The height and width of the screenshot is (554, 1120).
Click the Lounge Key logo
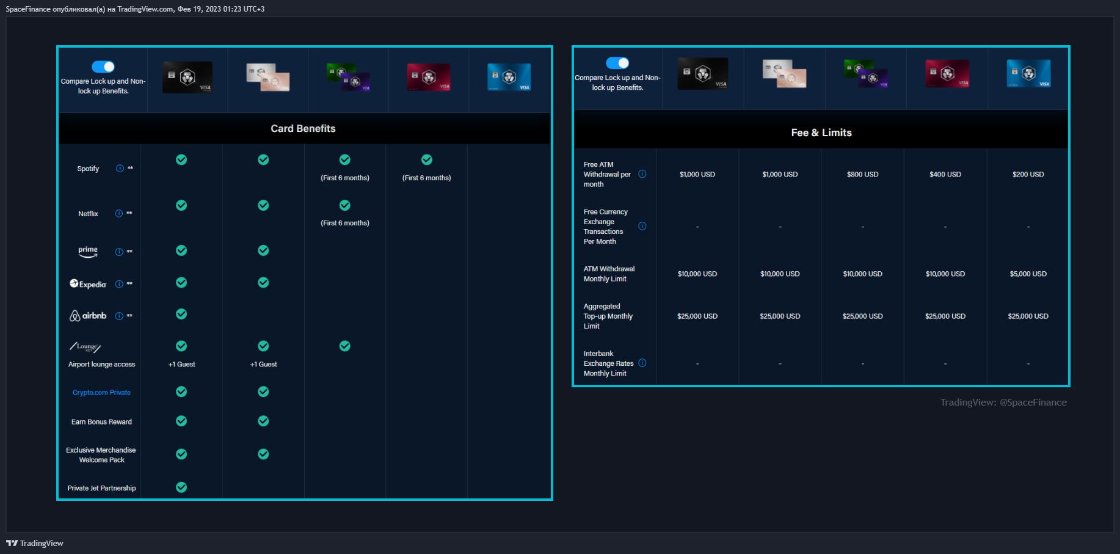pos(85,348)
